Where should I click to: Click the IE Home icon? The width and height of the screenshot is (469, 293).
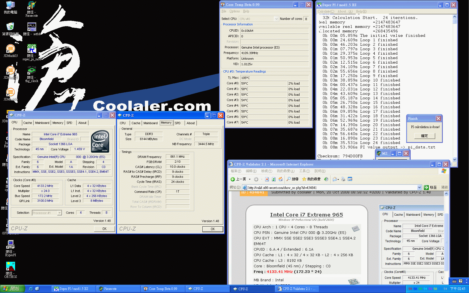click(x=281, y=179)
